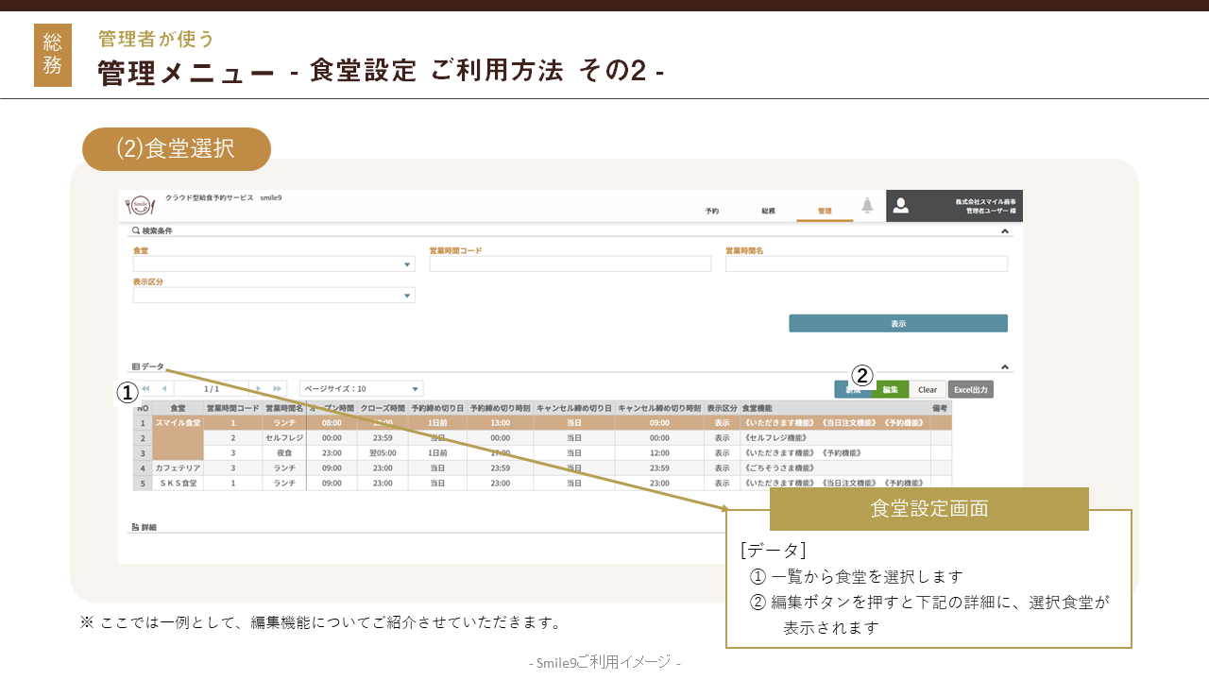The image size is (1209, 680).
Task: Switch to the 予約 tab
Action: click(712, 212)
